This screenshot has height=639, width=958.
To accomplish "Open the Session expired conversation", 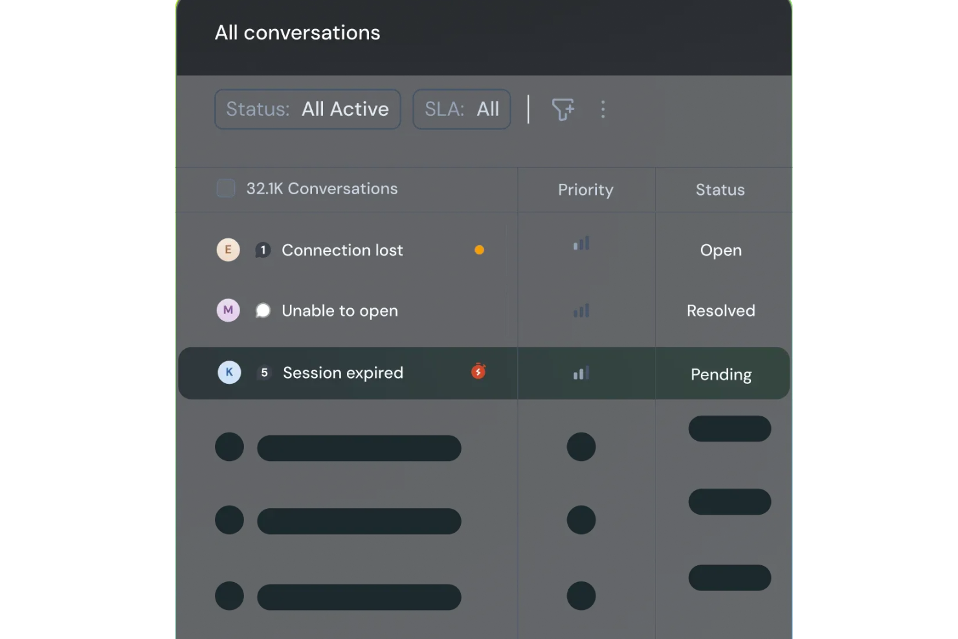I will point(343,373).
